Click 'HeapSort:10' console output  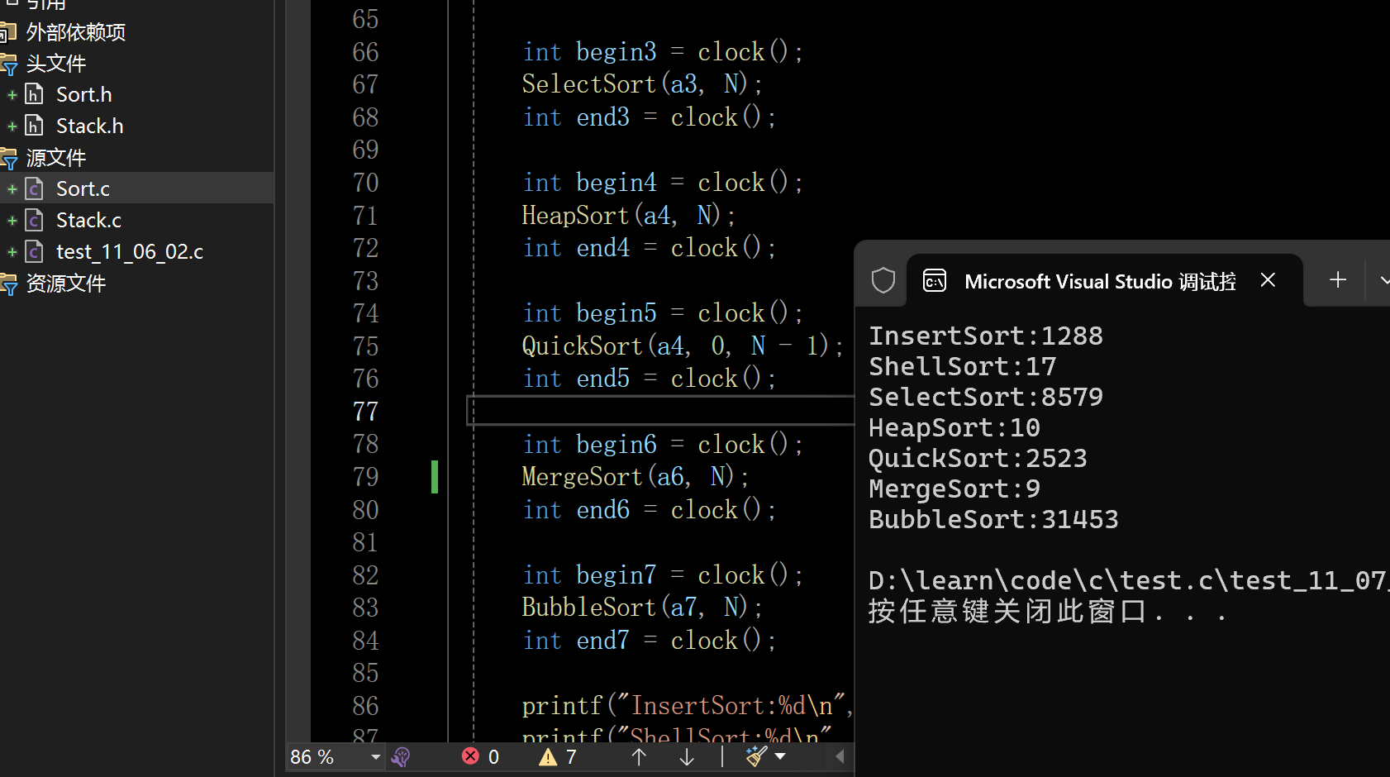(x=954, y=427)
